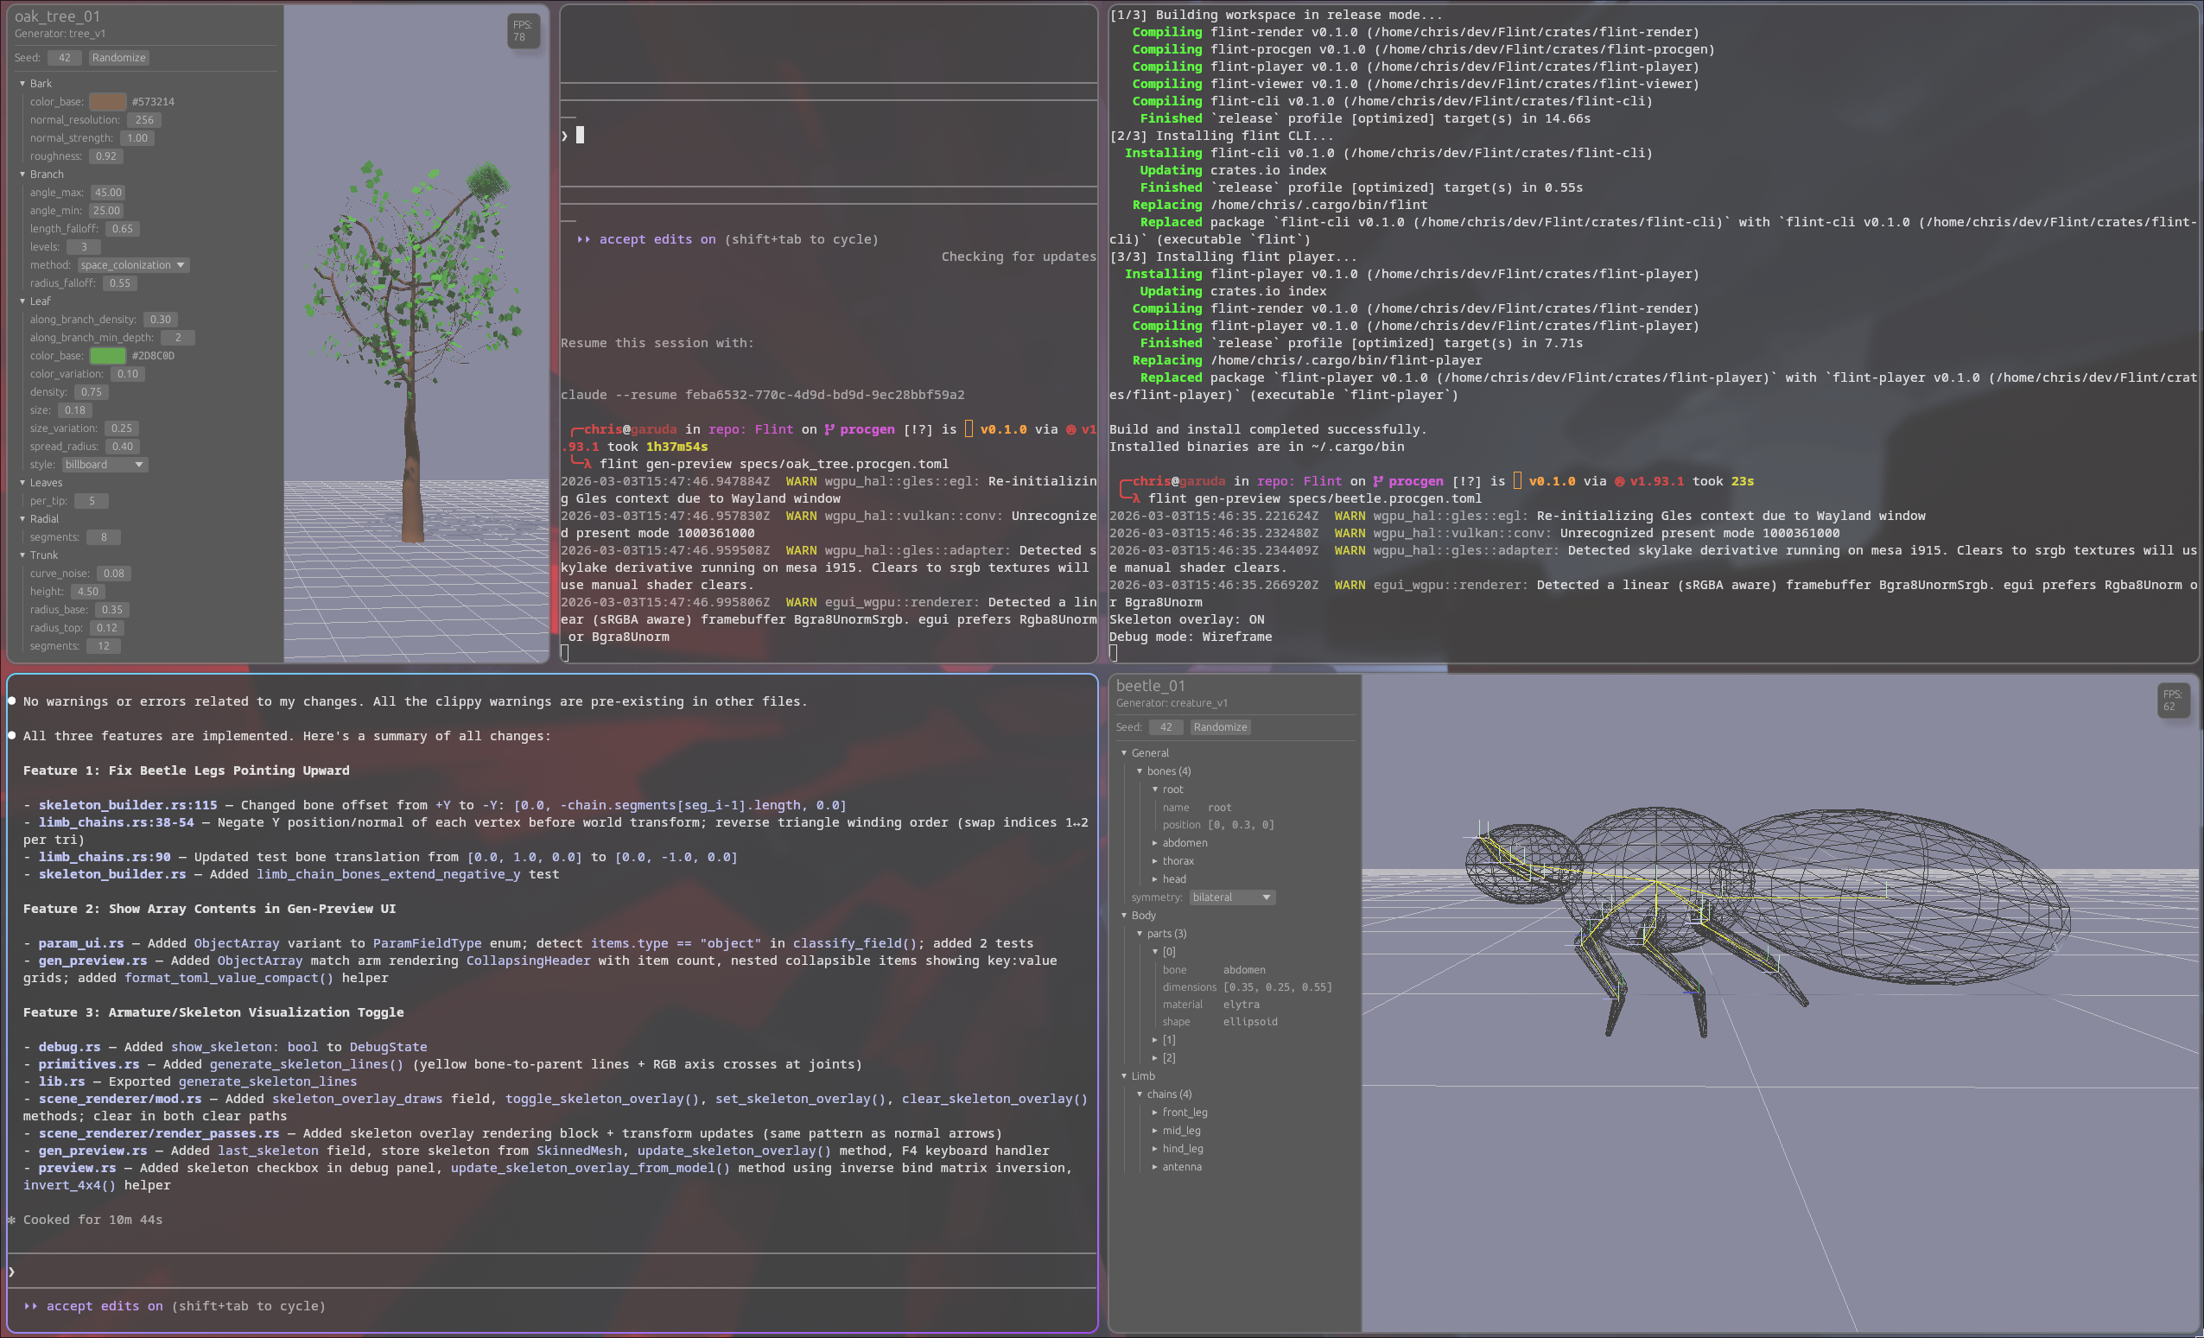2204x1338 pixels.
Task: Click Randomize button in beetle panel
Action: click(1219, 727)
